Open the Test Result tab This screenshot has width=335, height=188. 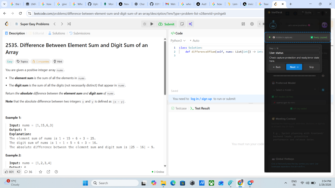tap(200, 108)
